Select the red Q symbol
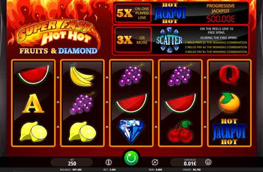Image resolution: width=263 pixels, height=172 pixels. (229, 75)
